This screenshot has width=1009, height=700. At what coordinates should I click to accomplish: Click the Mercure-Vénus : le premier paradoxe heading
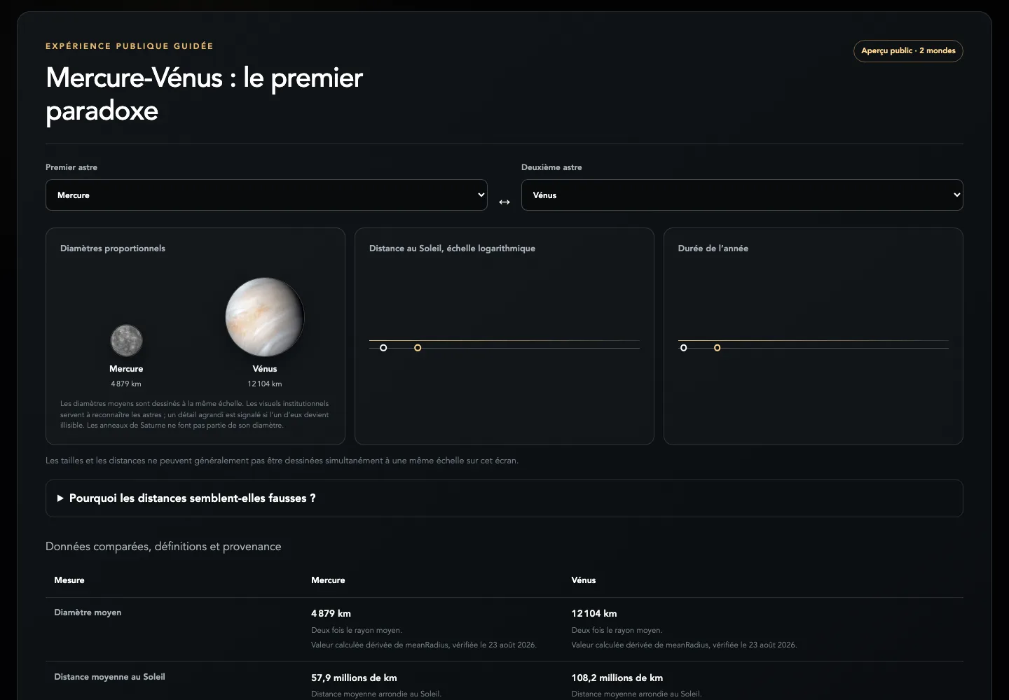[x=204, y=94]
